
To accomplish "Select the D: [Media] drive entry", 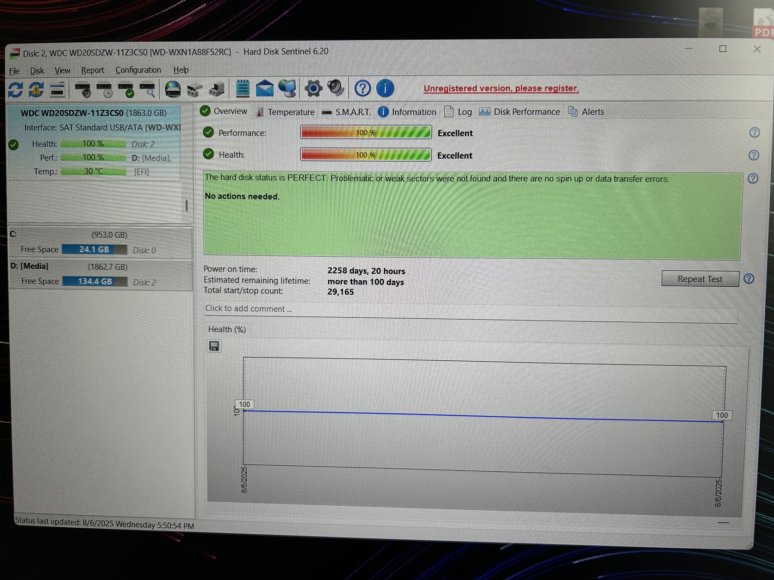I will click(x=101, y=275).
